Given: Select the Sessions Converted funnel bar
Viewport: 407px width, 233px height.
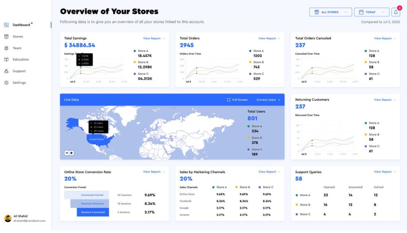Looking at the screenshot, I should click(93, 212).
